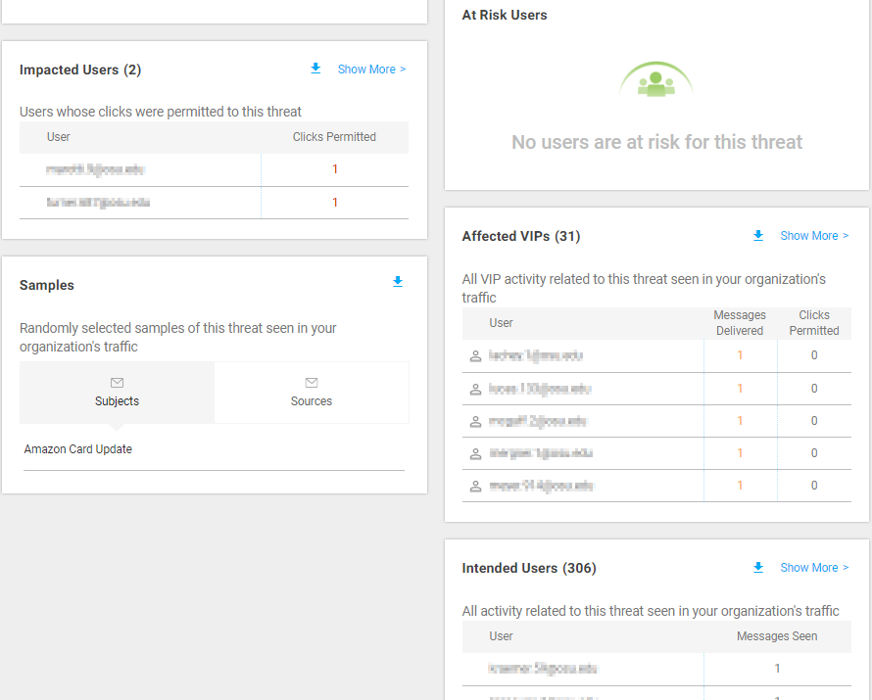872x700 pixels.
Task: Switch to the Sources tab
Action: point(312,400)
